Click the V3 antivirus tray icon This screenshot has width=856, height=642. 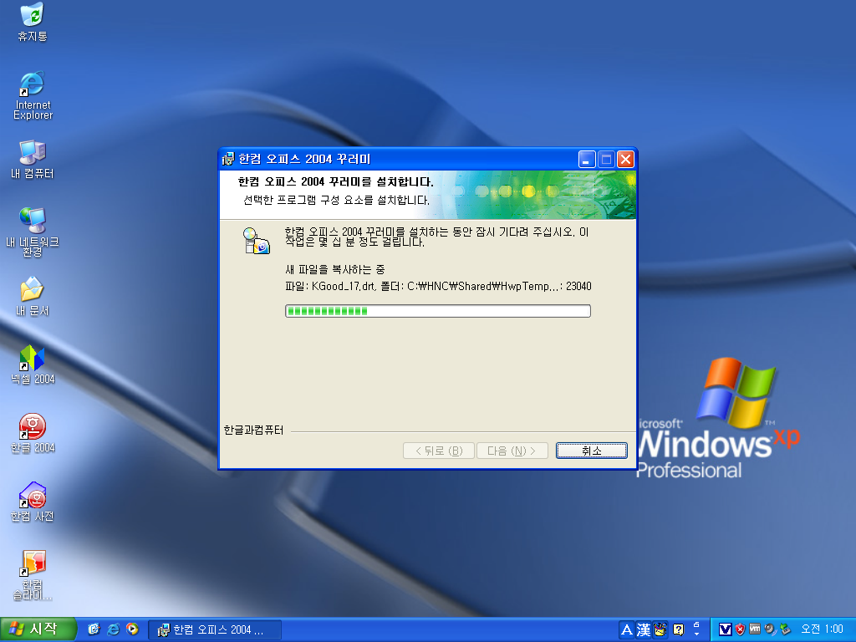725,629
